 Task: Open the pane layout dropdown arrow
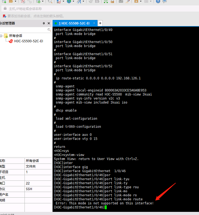151,1
